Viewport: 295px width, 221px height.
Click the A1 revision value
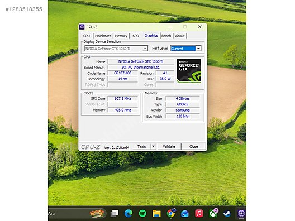point(165,73)
